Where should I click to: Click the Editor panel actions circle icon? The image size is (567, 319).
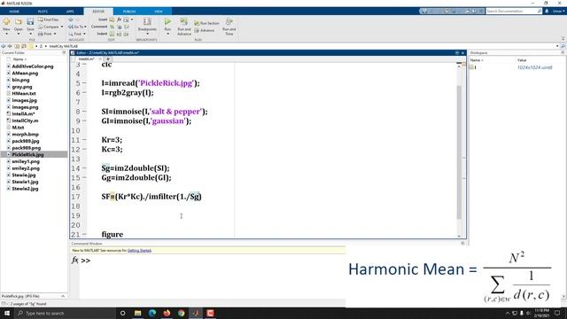click(x=457, y=53)
